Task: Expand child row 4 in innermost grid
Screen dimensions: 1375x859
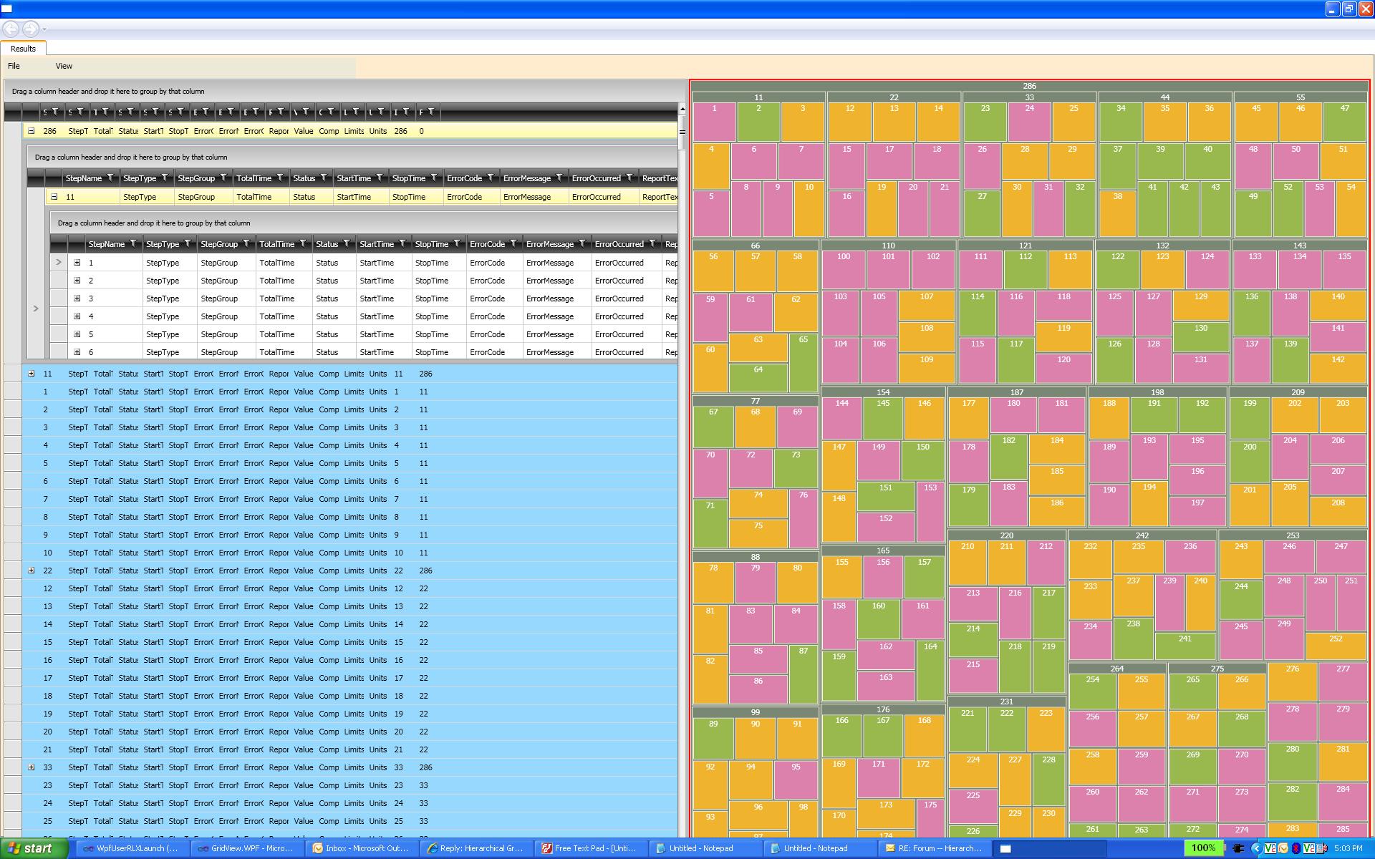Action: point(77,316)
